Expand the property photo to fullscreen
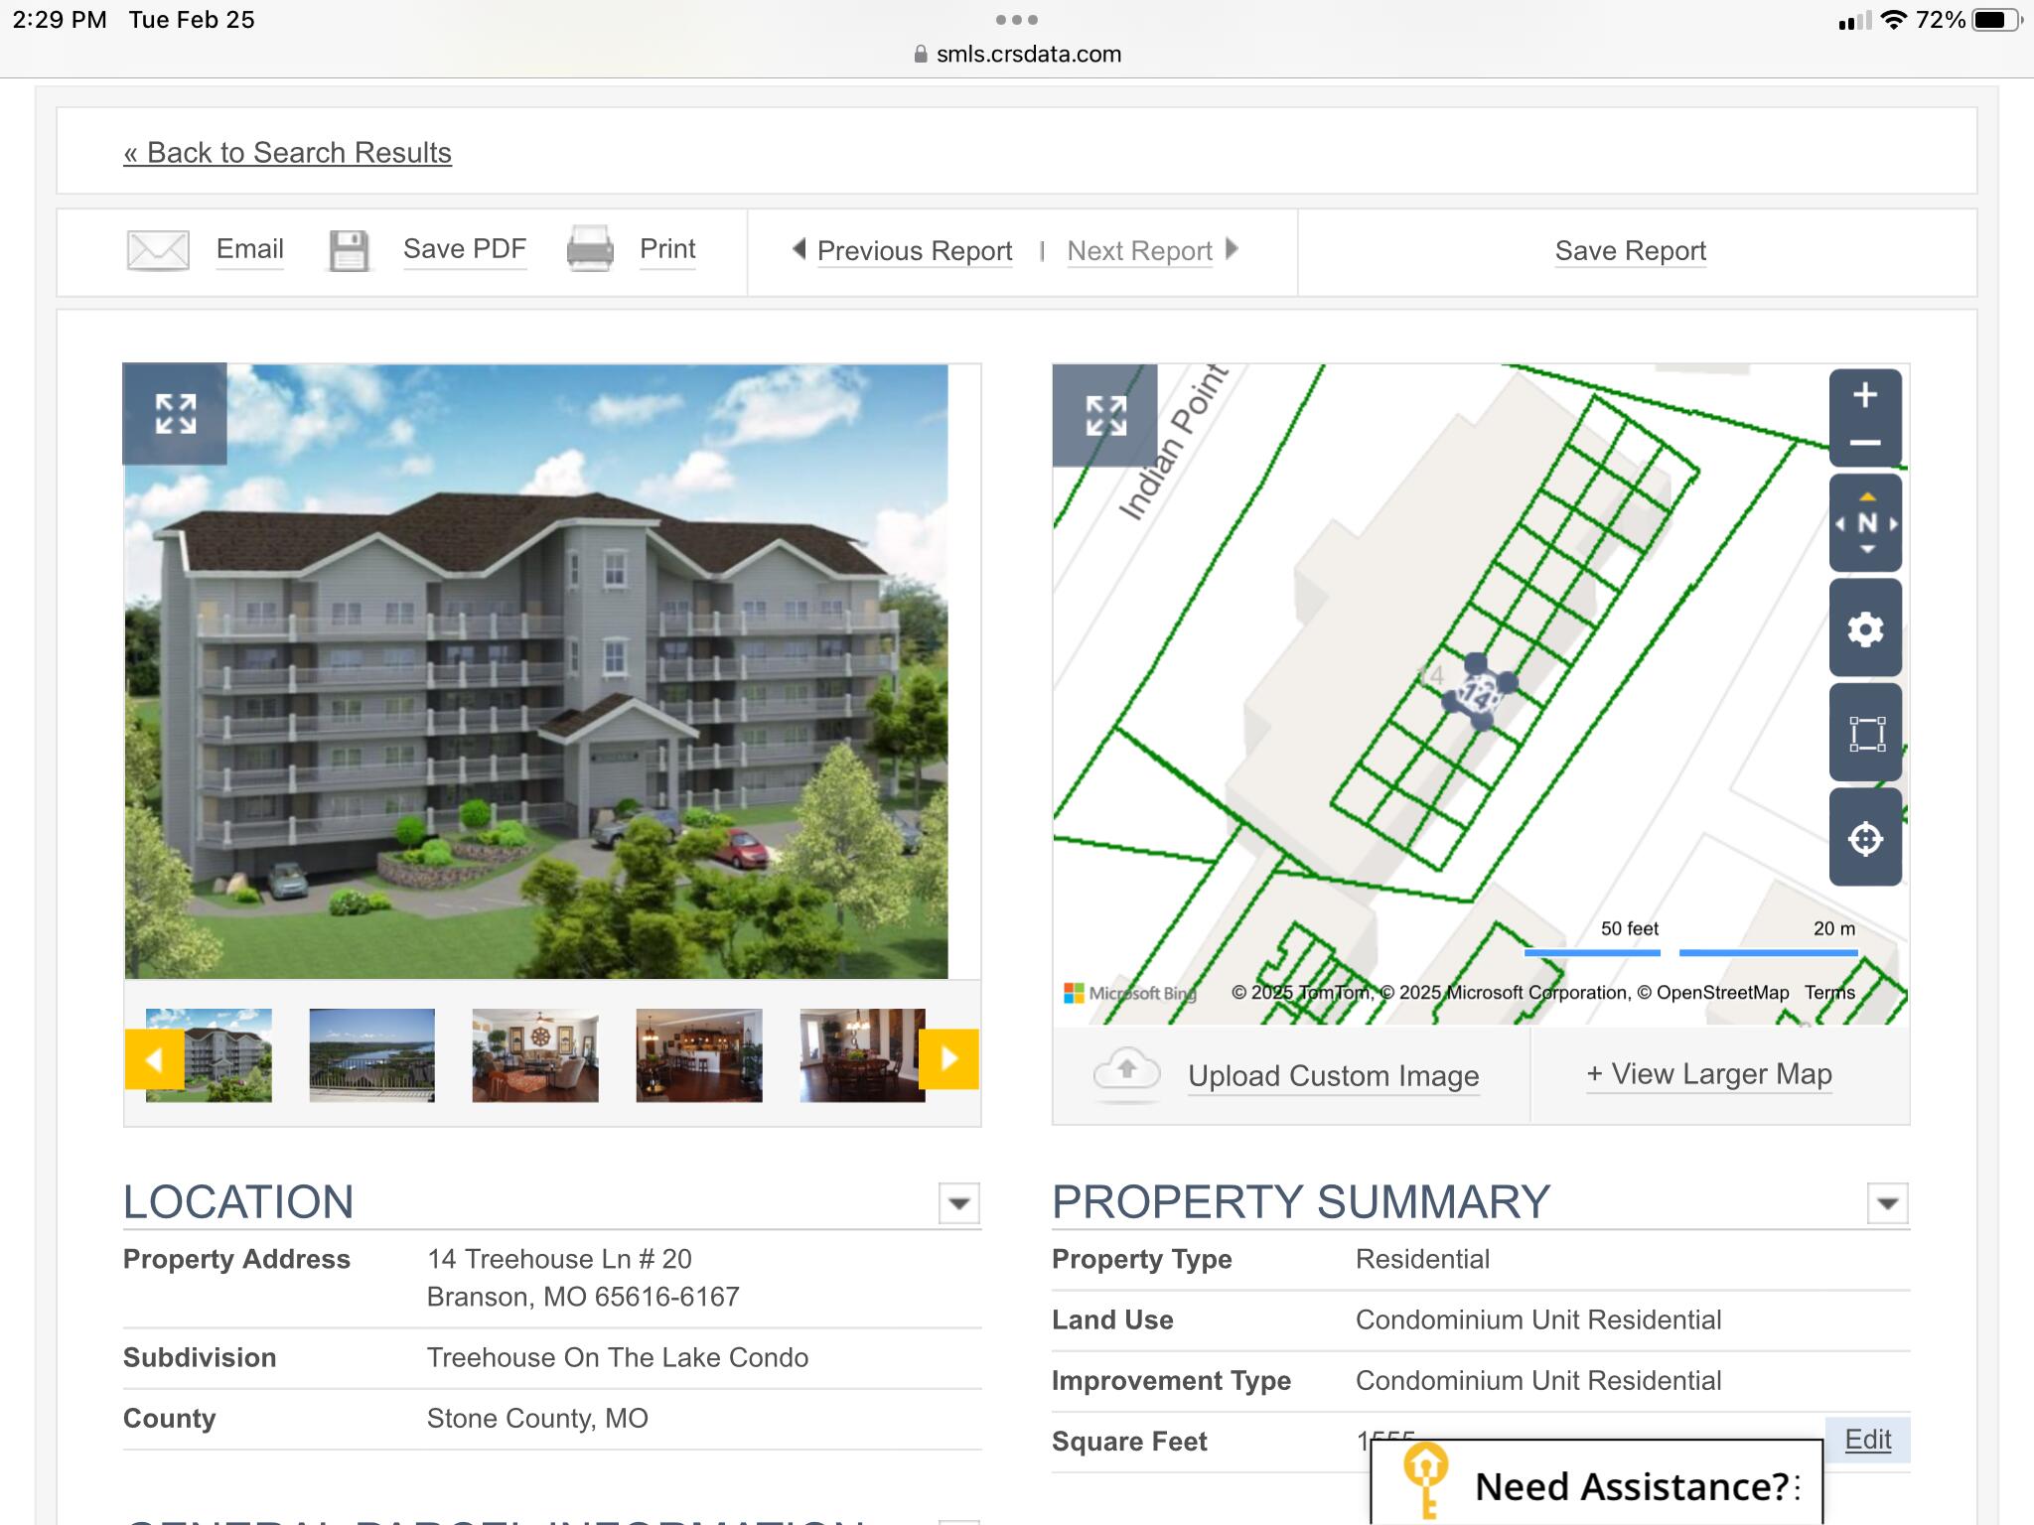The height and width of the screenshot is (1525, 2034). point(175,414)
